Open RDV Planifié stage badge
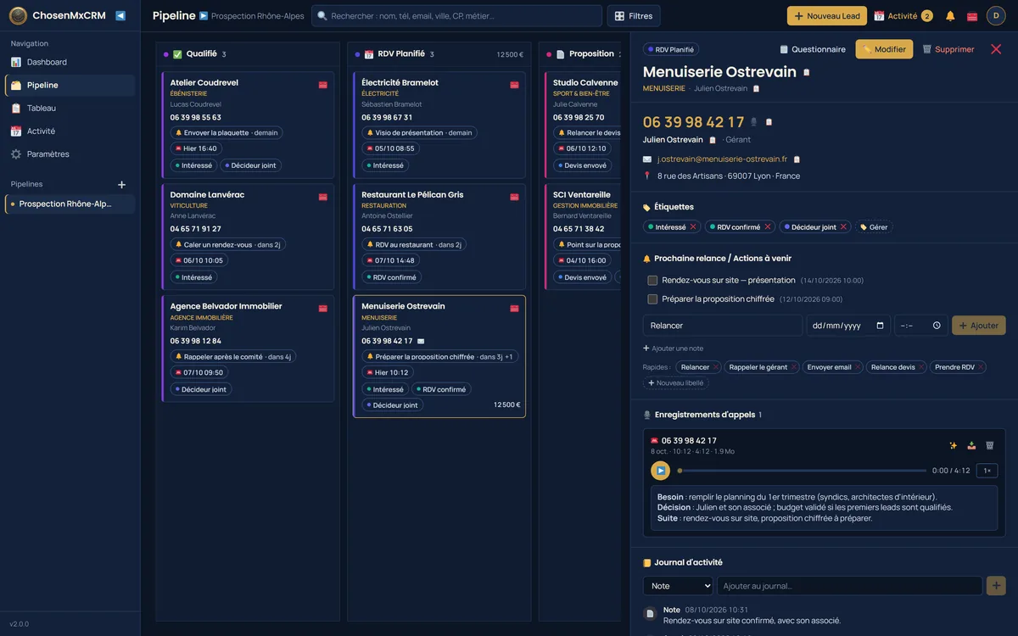 670,49
